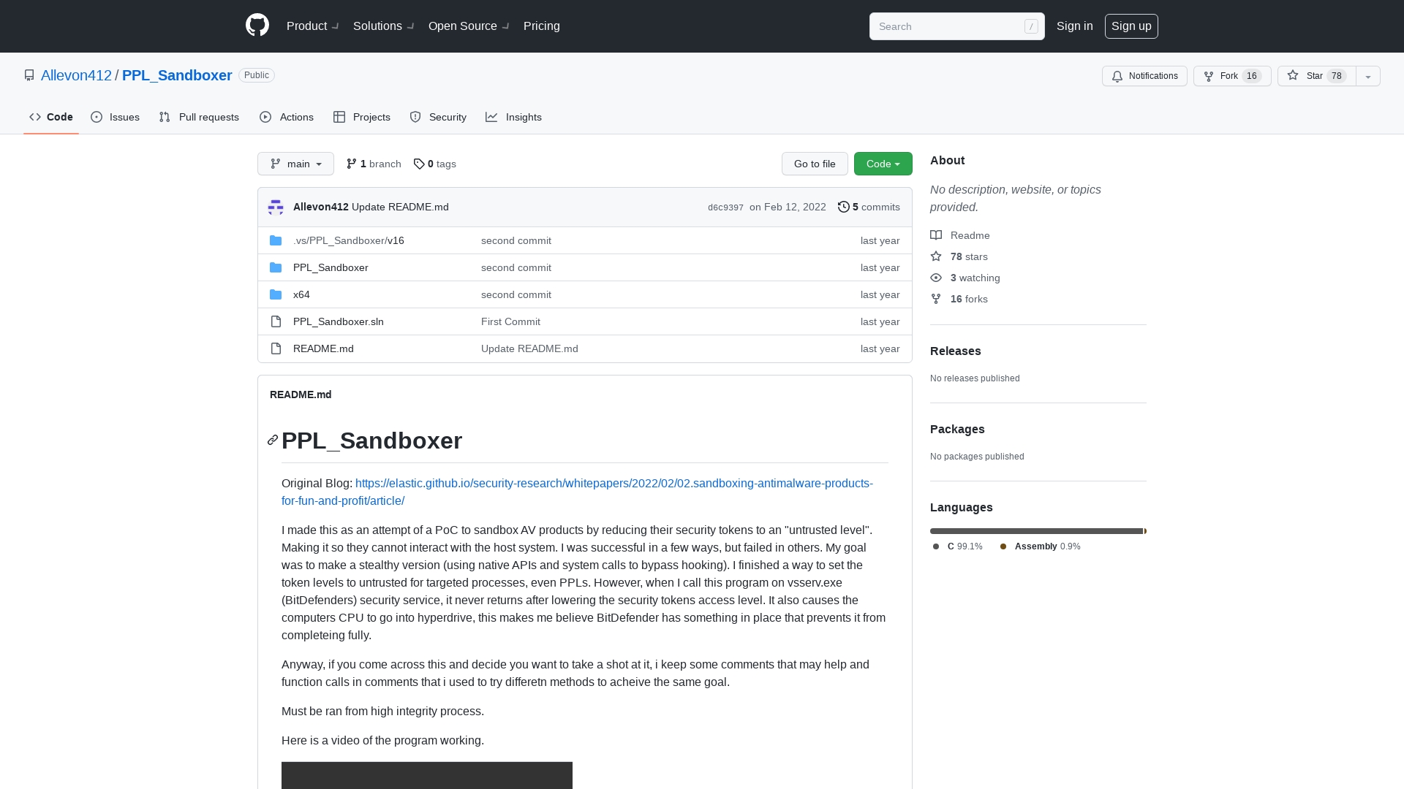Click the Notifications bell button
This screenshot has height=789, width=1404.
(x=1144, y=76)
